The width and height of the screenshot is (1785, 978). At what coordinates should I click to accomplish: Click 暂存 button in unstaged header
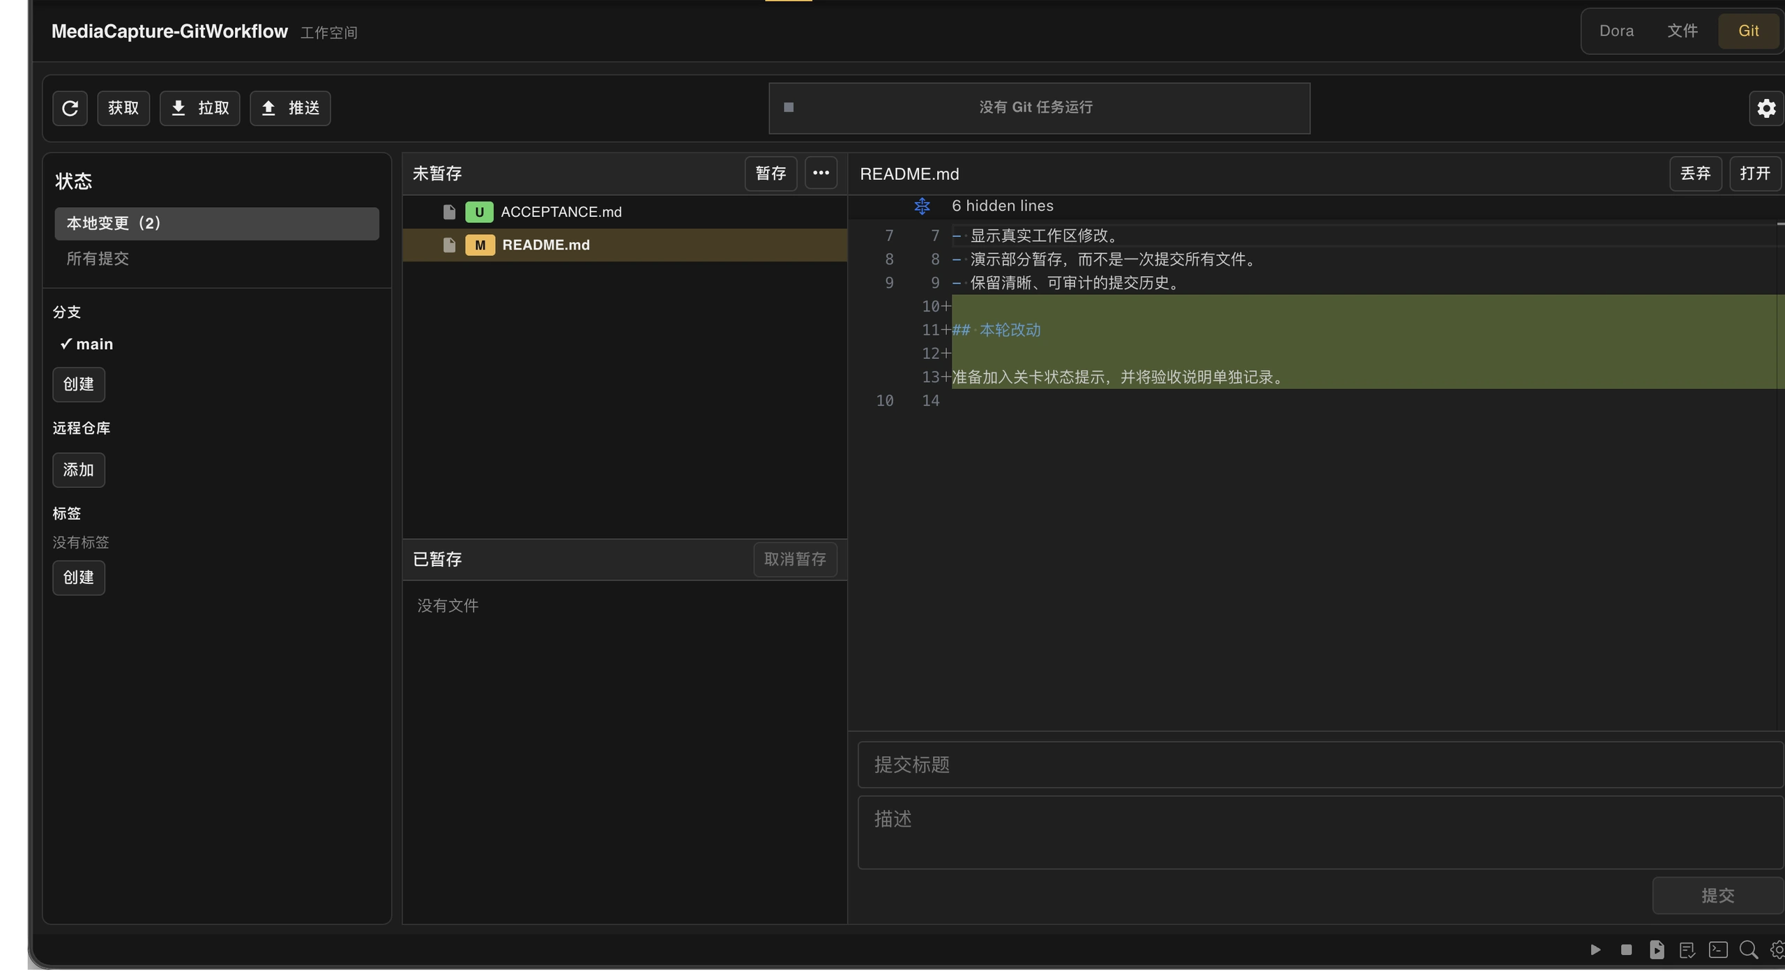point(771,174)
